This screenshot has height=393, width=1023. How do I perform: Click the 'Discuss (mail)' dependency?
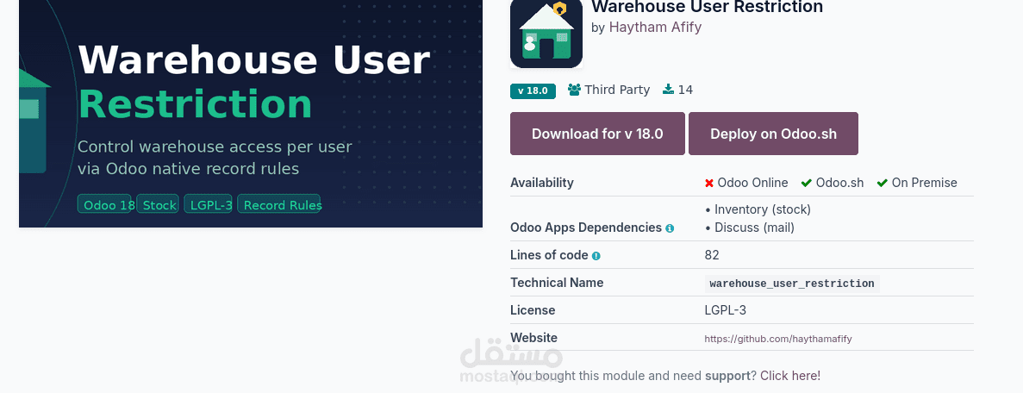click(754, 228)
